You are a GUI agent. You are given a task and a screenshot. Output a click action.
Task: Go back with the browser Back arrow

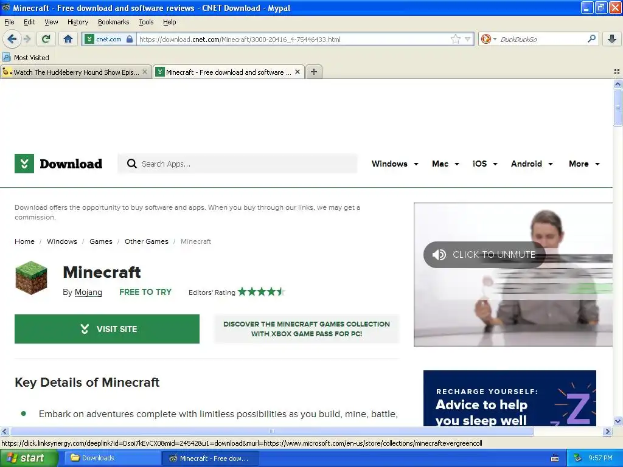pos(12,39)
